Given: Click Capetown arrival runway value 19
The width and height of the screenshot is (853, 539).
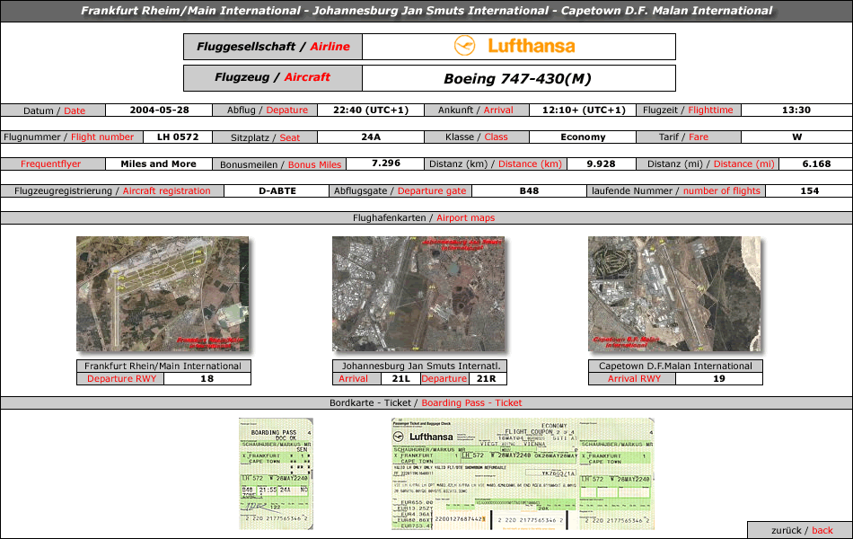Looking at the screenshot, I should [x=719, y=379].
